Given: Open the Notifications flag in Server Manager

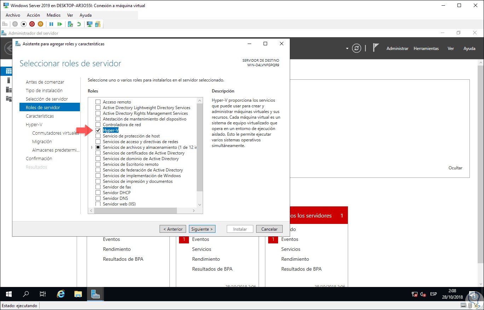Looking at the screenshot, I should click(376, 48).
